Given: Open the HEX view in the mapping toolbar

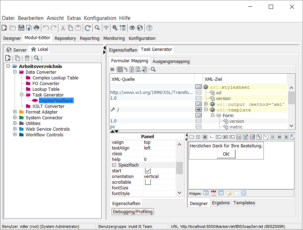Looking at the screenshot, I should click(138, 69).
